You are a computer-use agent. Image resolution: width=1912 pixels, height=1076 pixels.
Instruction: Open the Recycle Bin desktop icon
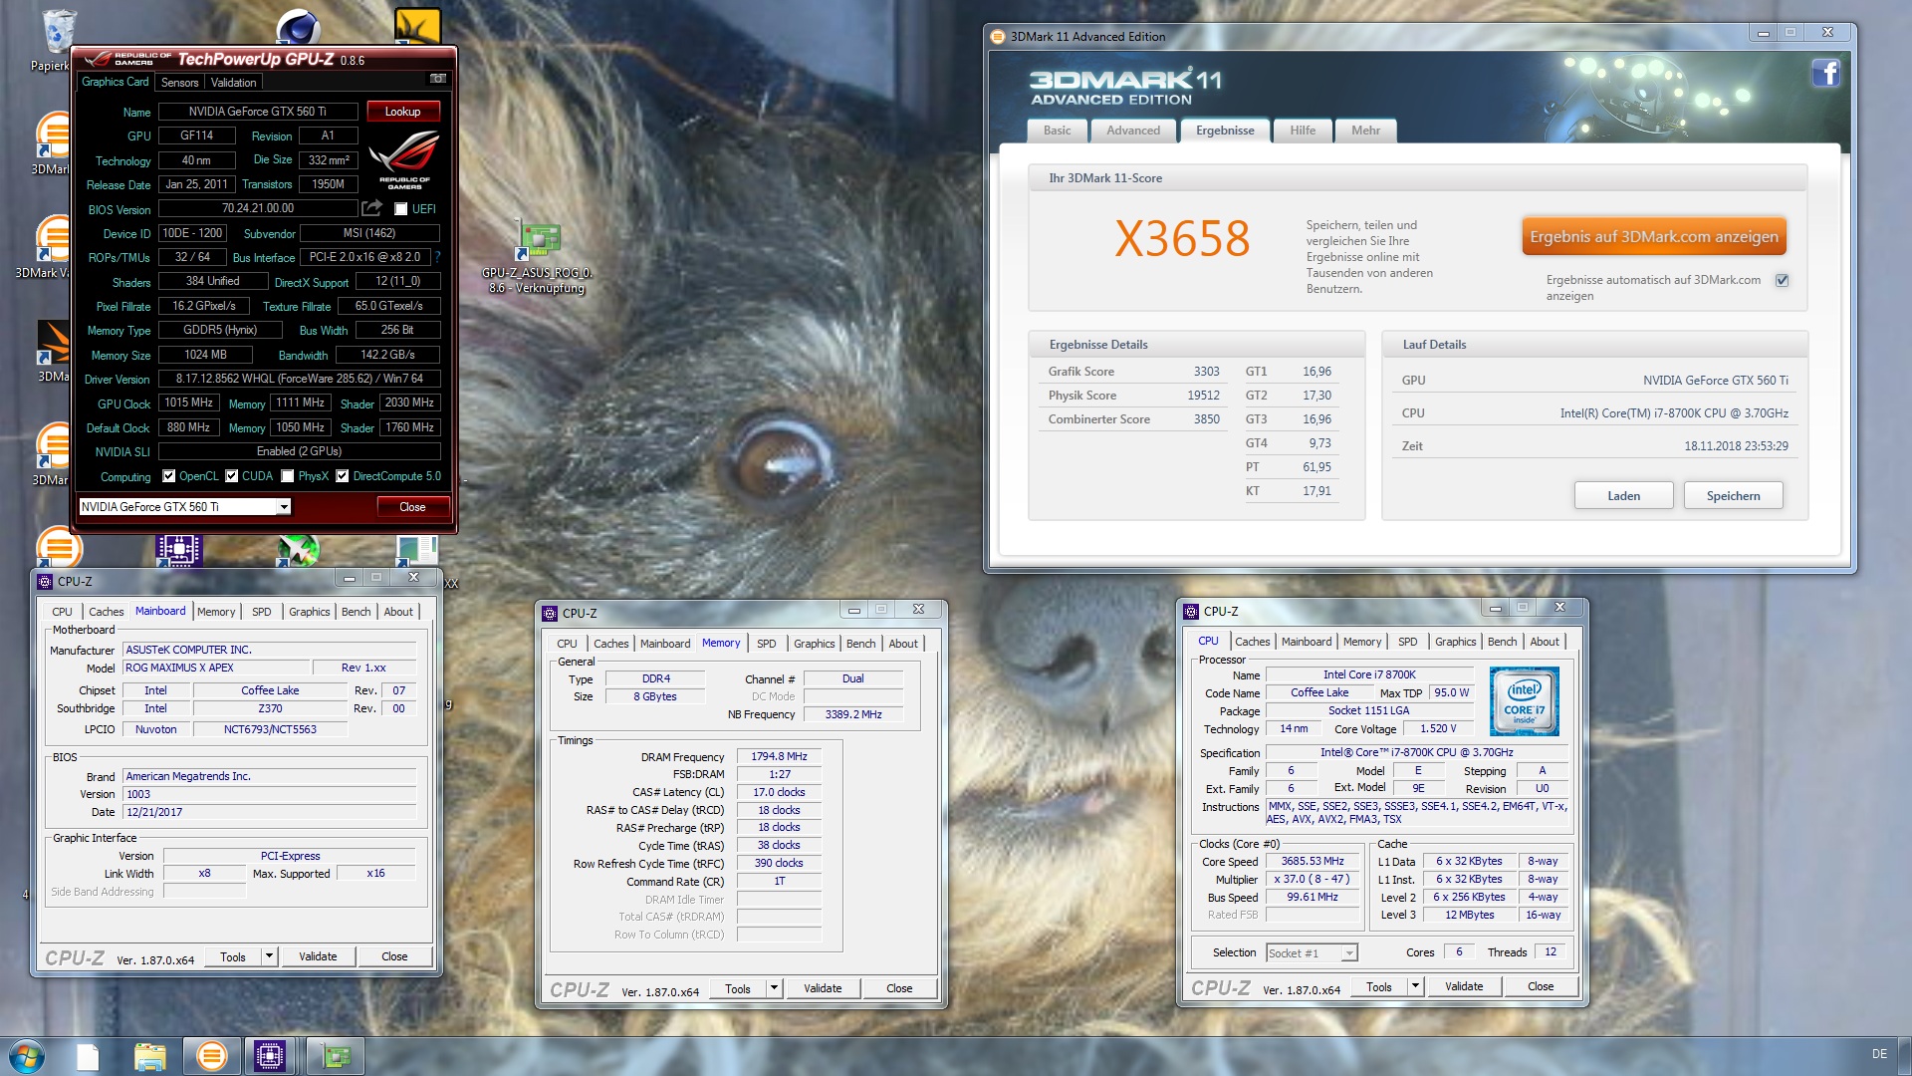[57, 40]
